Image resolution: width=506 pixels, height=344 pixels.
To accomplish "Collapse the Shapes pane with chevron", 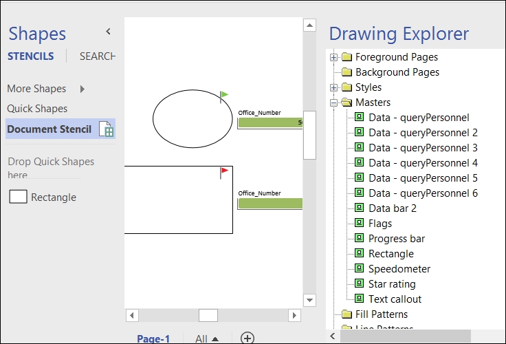I will 108,32.
